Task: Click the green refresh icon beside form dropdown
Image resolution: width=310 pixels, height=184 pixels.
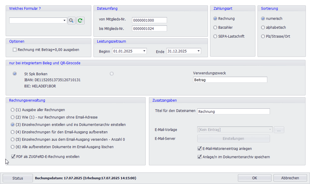Action: click(x=80, y=20)
